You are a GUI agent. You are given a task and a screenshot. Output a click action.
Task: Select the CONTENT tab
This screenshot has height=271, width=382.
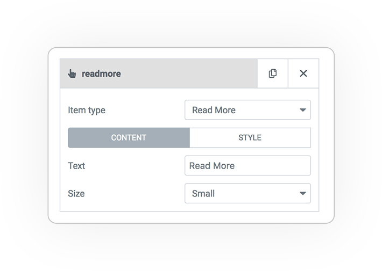tap(129, 137)
